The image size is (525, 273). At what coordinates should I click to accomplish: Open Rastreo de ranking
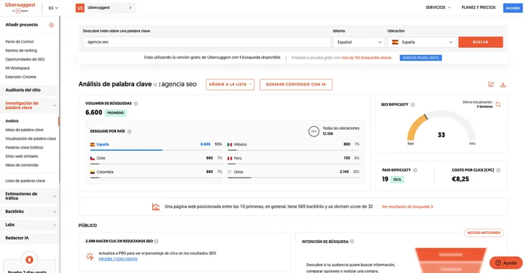[21, 51]
